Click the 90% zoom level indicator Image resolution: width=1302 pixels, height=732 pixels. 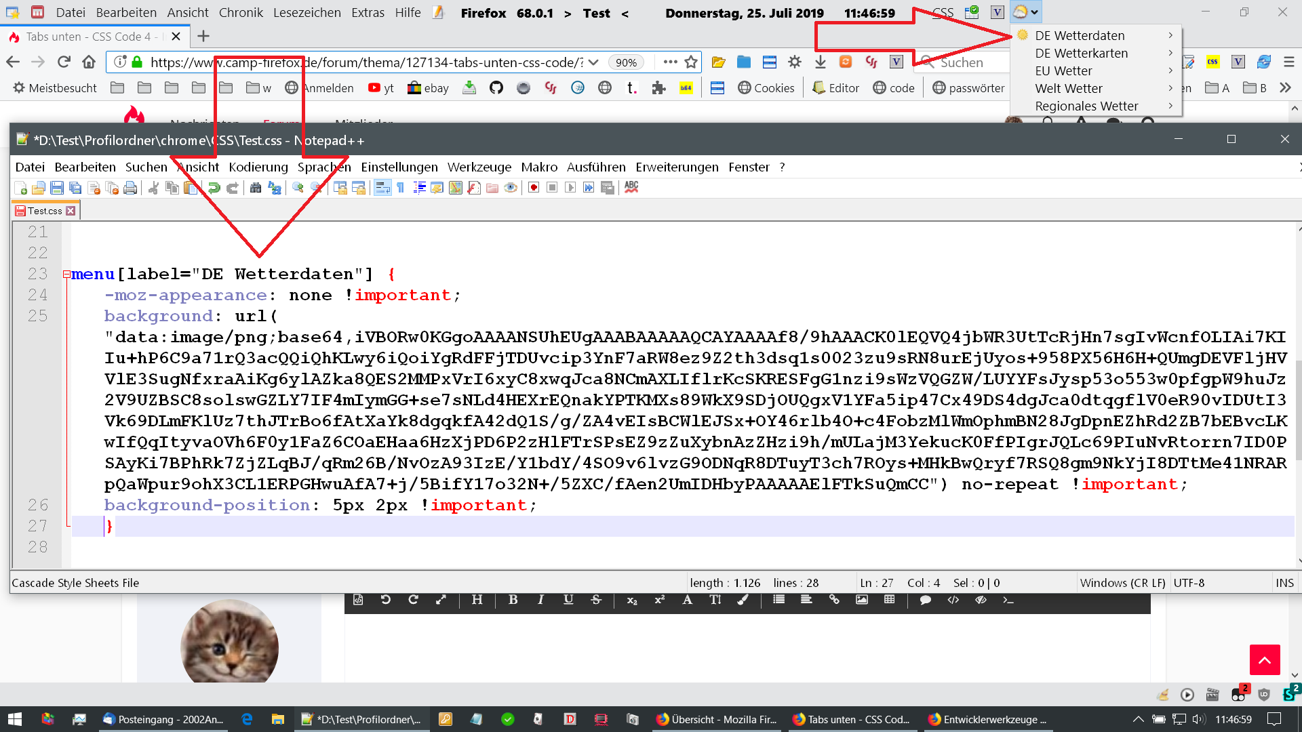(x=626, y=62)
